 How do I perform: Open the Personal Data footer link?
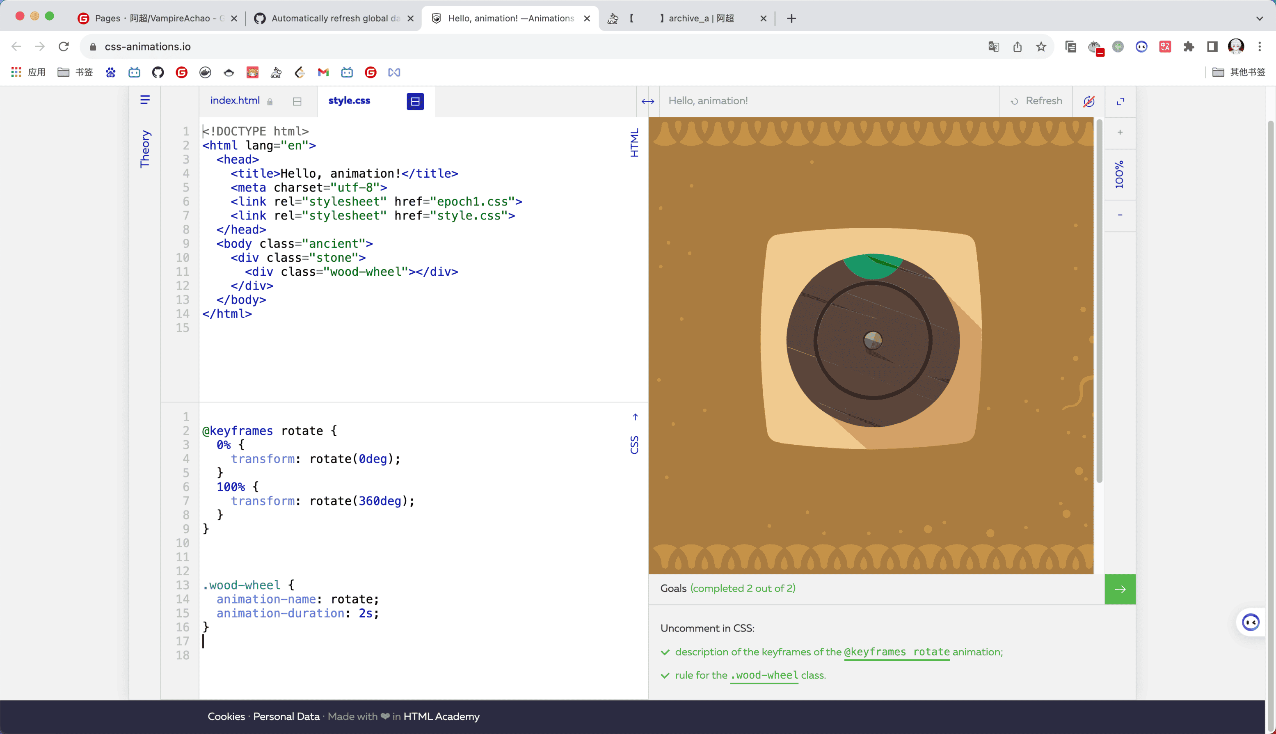[x=286, y=716]
